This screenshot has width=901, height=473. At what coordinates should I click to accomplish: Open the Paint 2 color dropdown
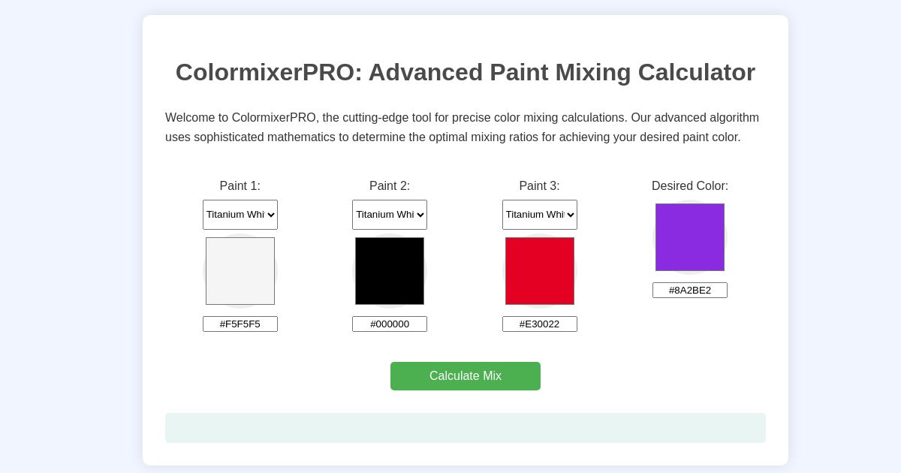(390, 215)
